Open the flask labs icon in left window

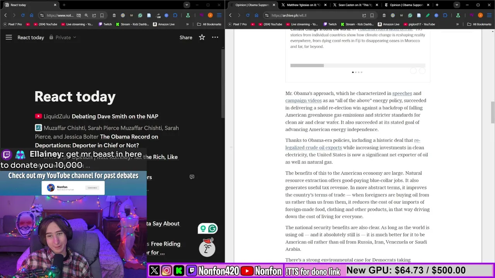click(x=188, y=15)
